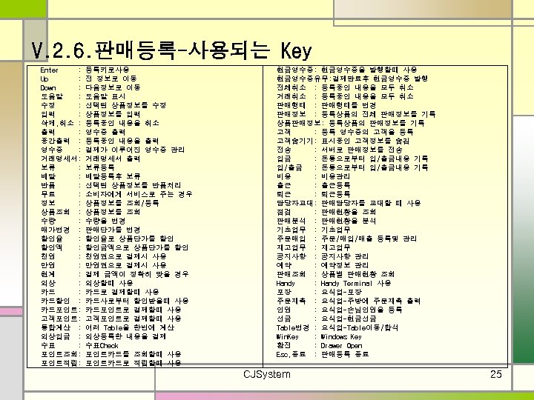Select the text '천원권으로 결제시 사용'
This screenshot has height=400, width=534.
tap(125, 256)
